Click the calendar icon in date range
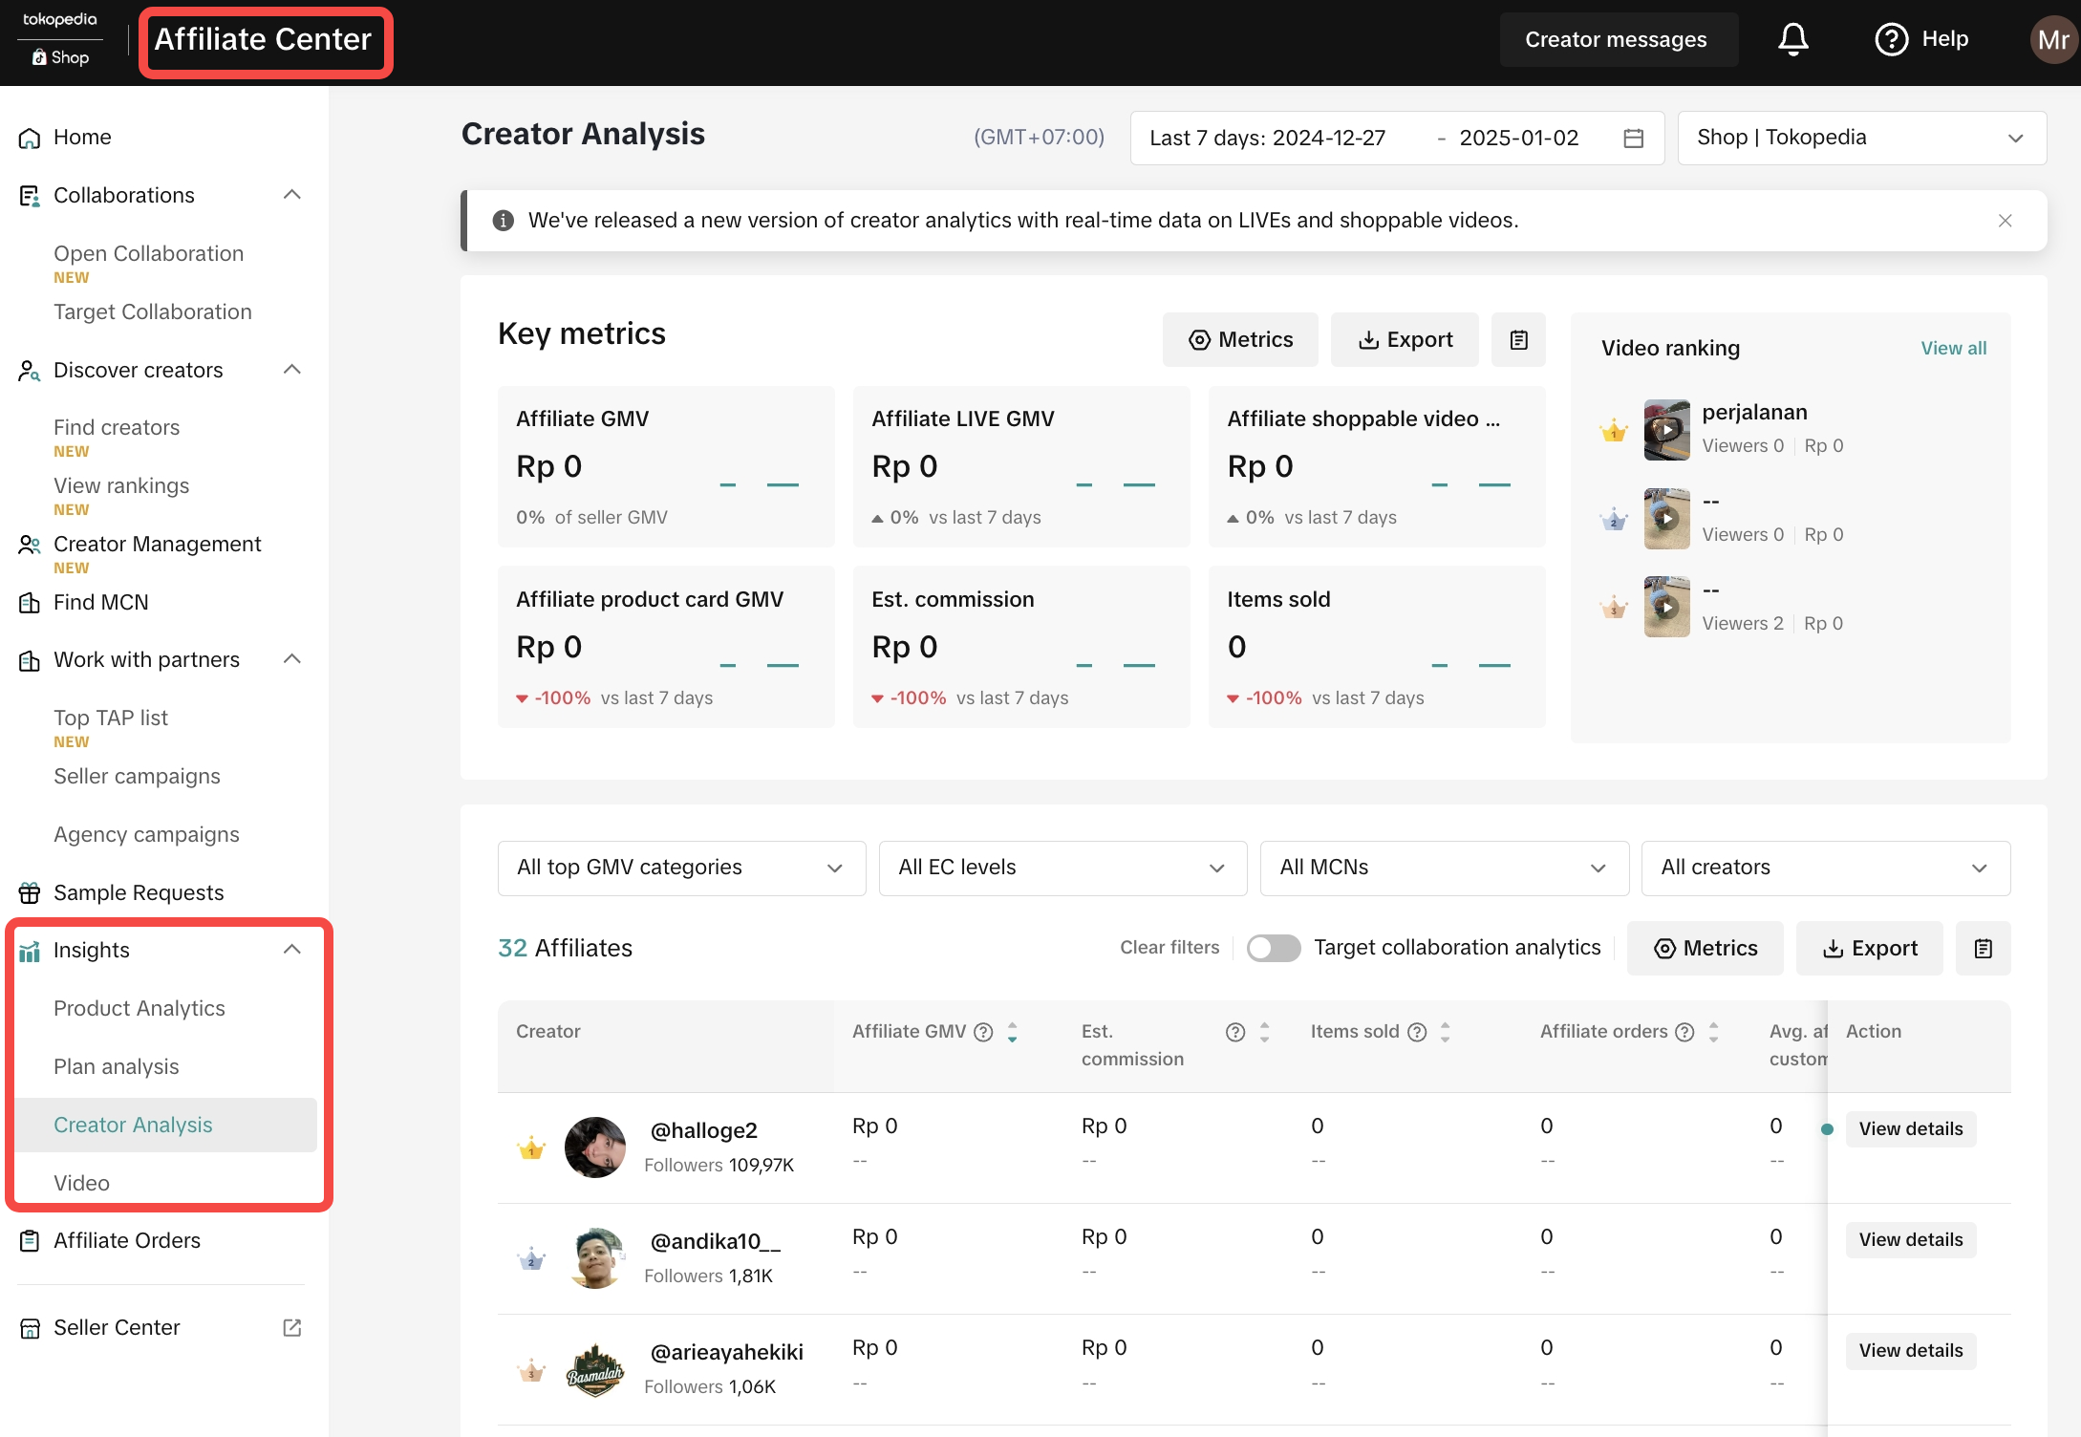 click(x=1633, y=139)
